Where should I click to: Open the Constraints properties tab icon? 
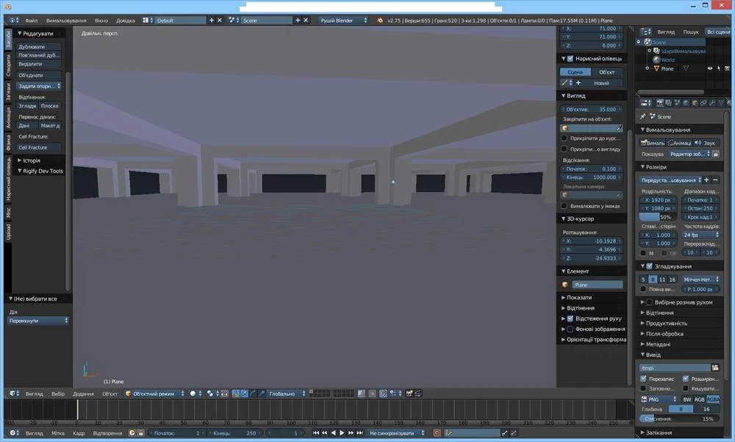703,103
